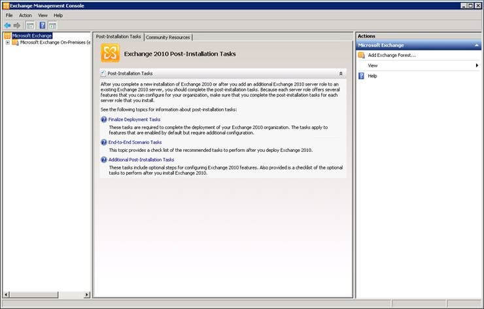Click the Exchange logo in title bar
Image resolution: width=484 pixels, height=309 pixels.
click(x=5, y=5)
